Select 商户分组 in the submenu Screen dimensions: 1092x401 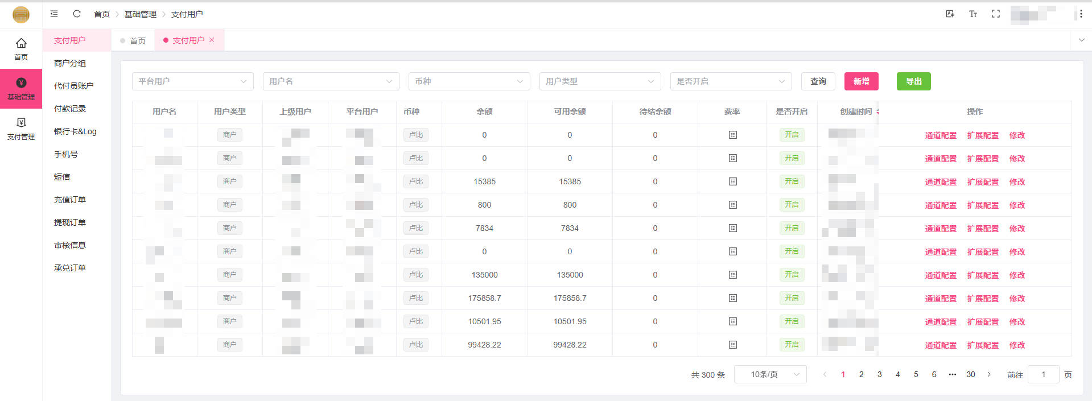(70, 63)
